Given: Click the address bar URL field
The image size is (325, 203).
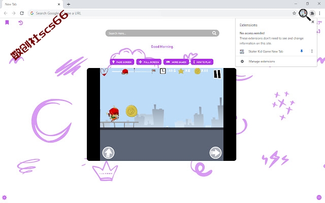Looking at the screenshot, I should click(x=162, y=13).
